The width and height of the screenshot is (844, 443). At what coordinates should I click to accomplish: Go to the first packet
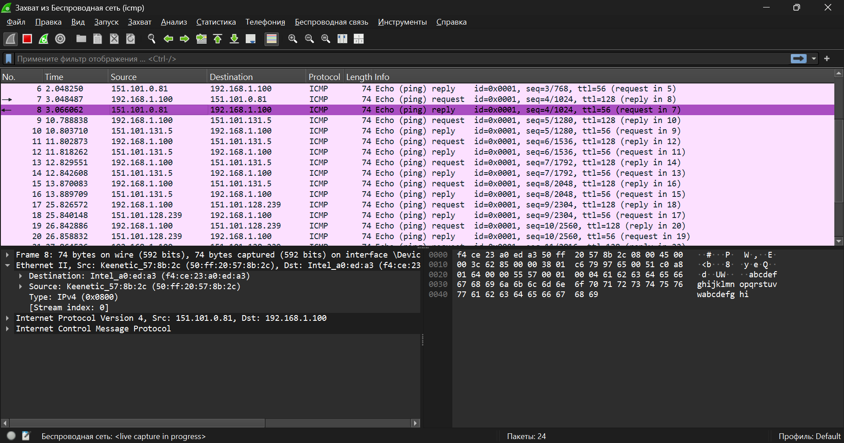click(218, 39)
